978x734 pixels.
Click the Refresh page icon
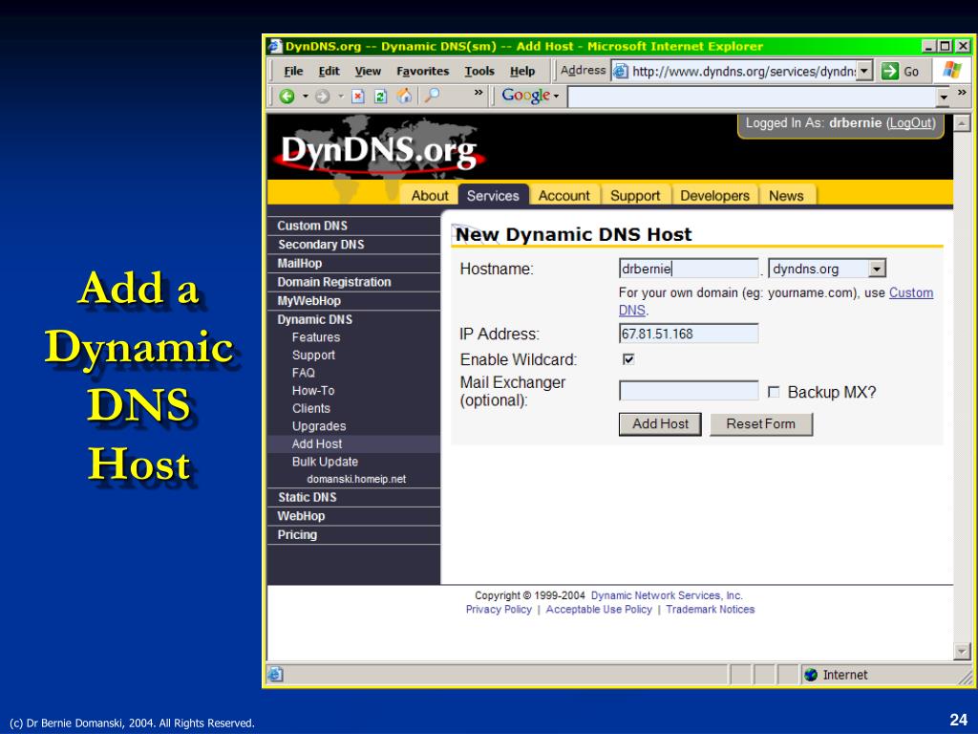click(x=380, y=96)
